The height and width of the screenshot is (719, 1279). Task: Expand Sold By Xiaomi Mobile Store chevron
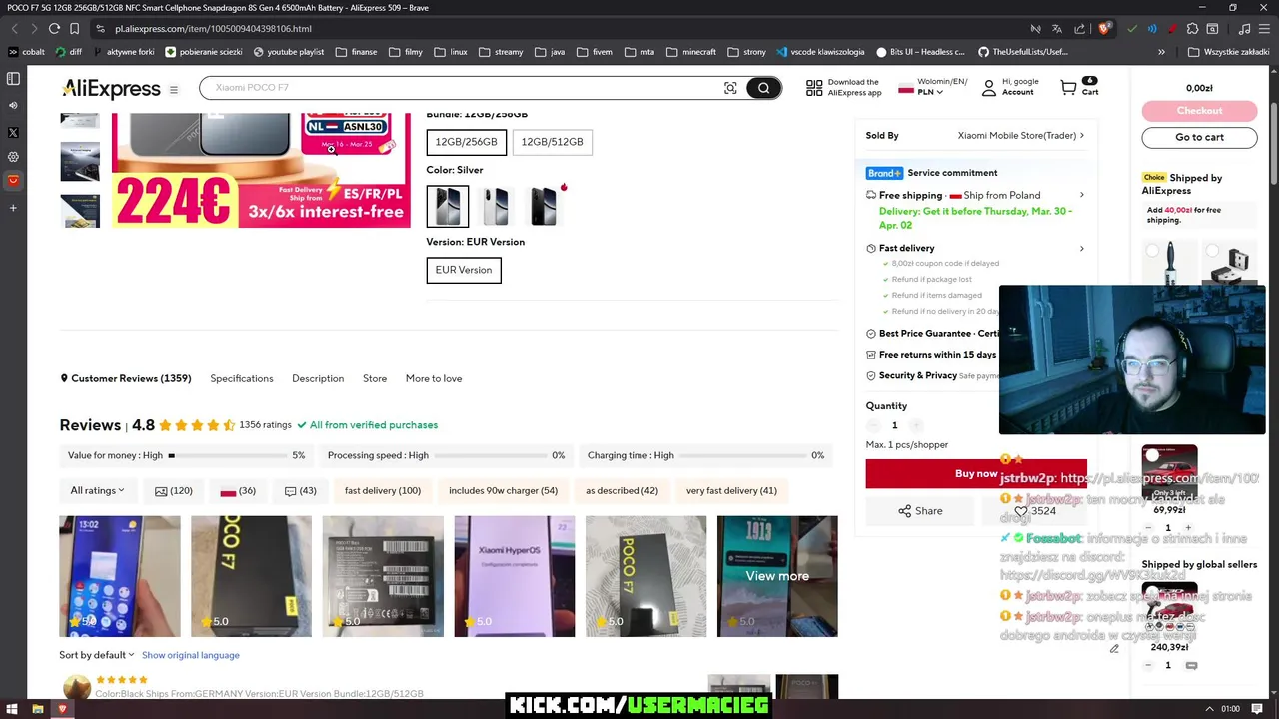pyautogui.click(x=1082, y=136)
